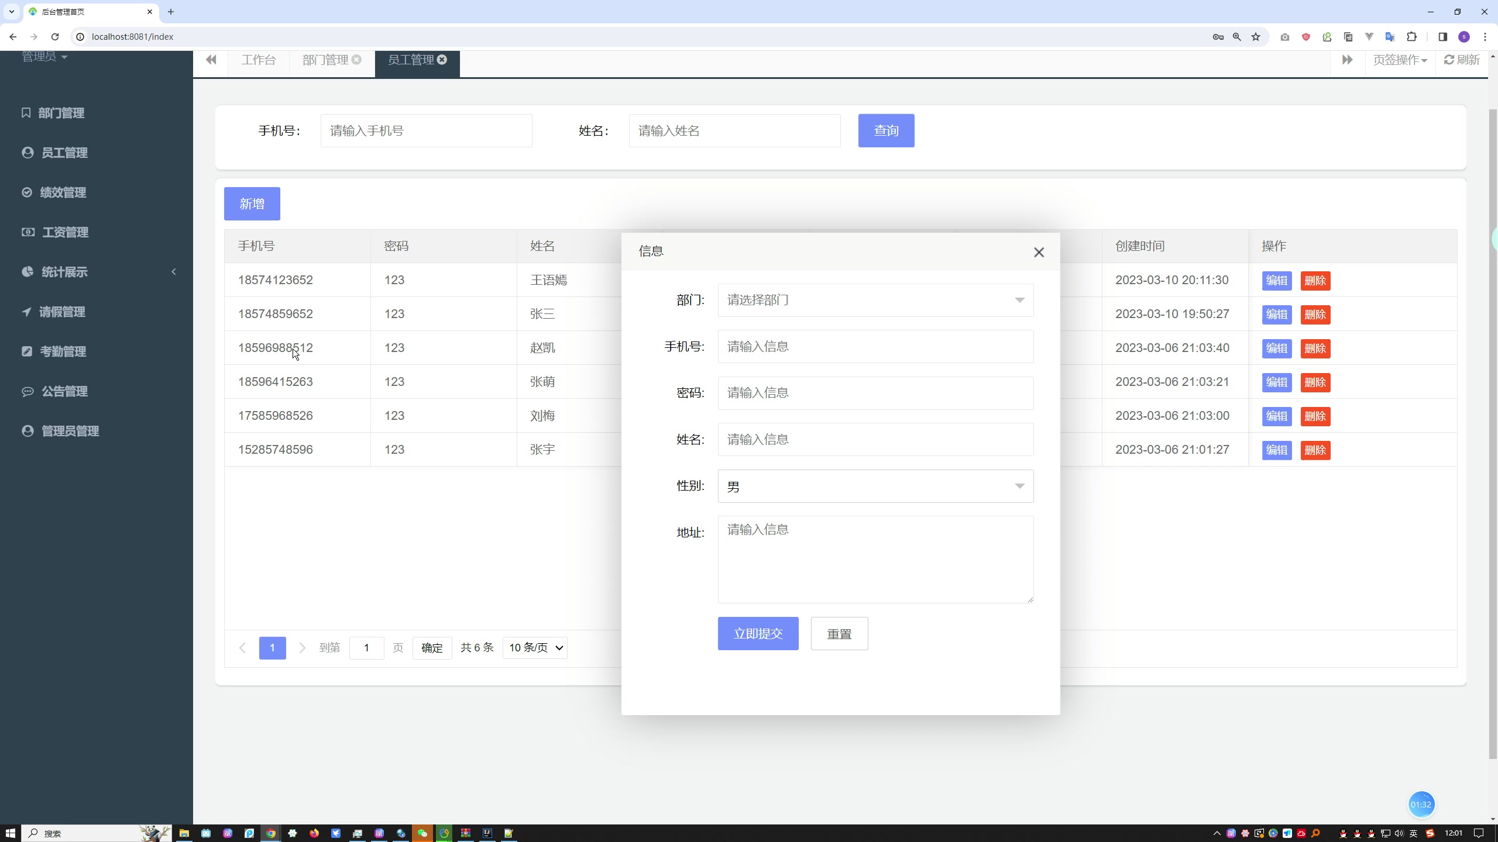The image size is (1498, 842).
Task: Click the 新增 button
Action: [252, 203]
